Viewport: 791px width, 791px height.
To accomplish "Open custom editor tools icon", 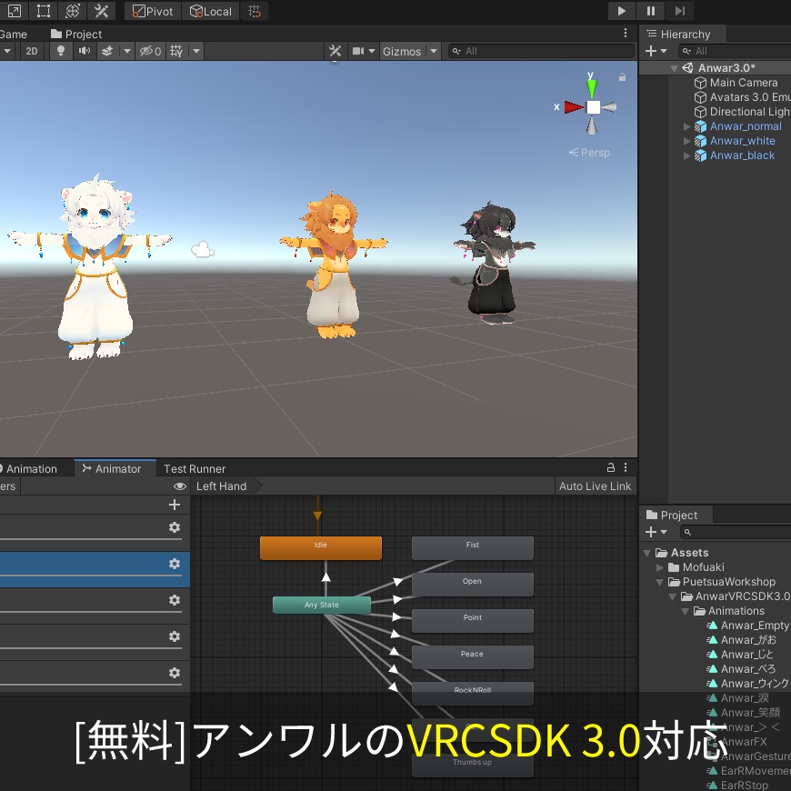I will click(102, 11).
